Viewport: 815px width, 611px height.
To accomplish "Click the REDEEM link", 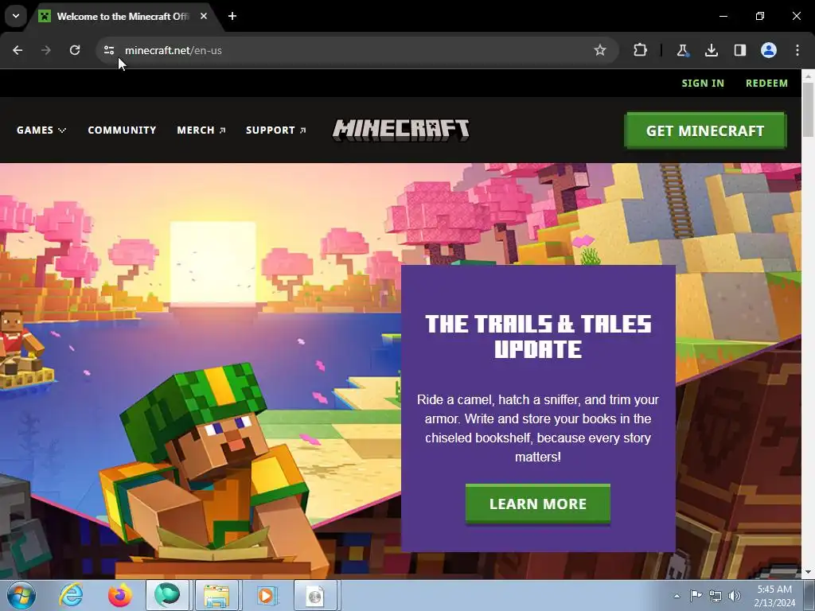I will (x=766, y=83).
